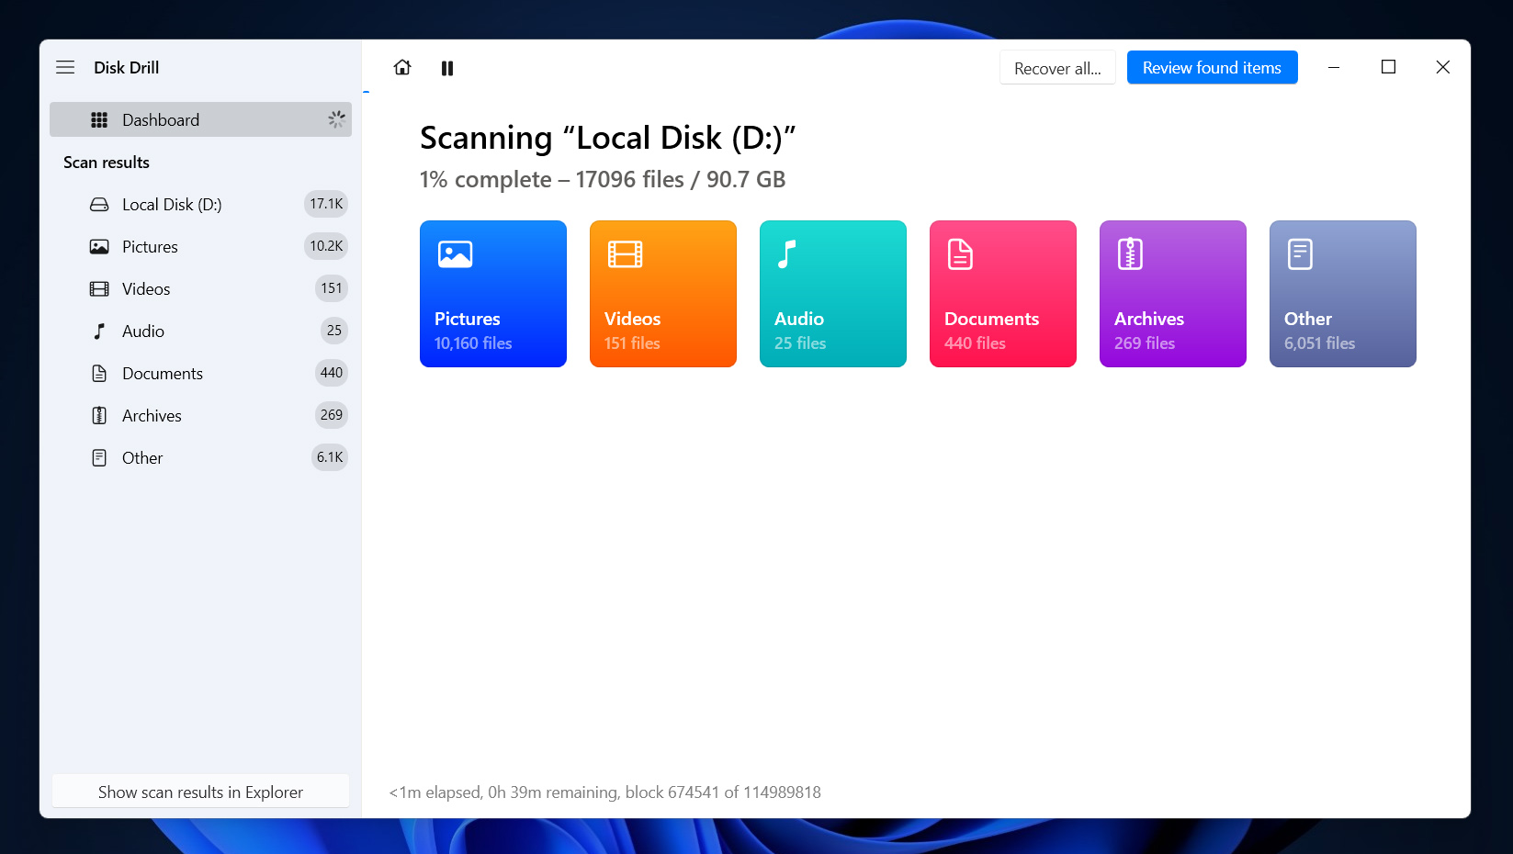The height and width of the screenshot is (854, 1513).
Task: Go to the home screen icon
Action: [402, 67]
